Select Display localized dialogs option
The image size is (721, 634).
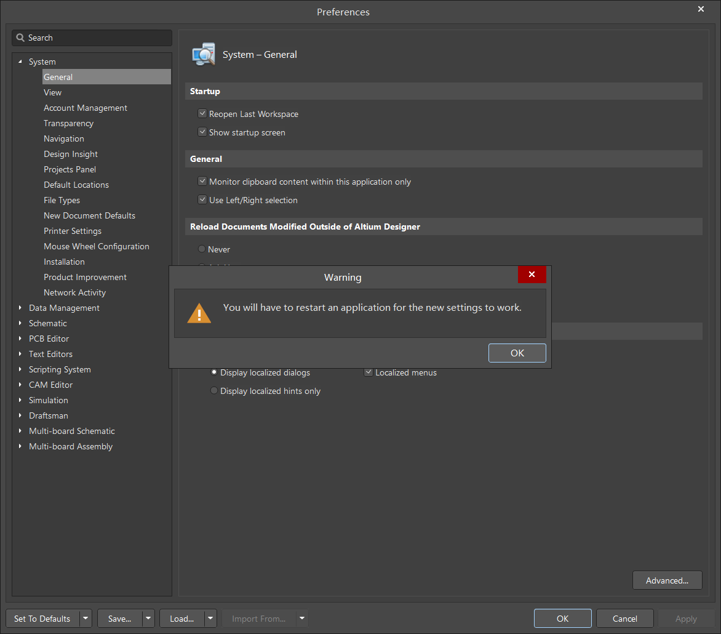click(x=214, y=372)
